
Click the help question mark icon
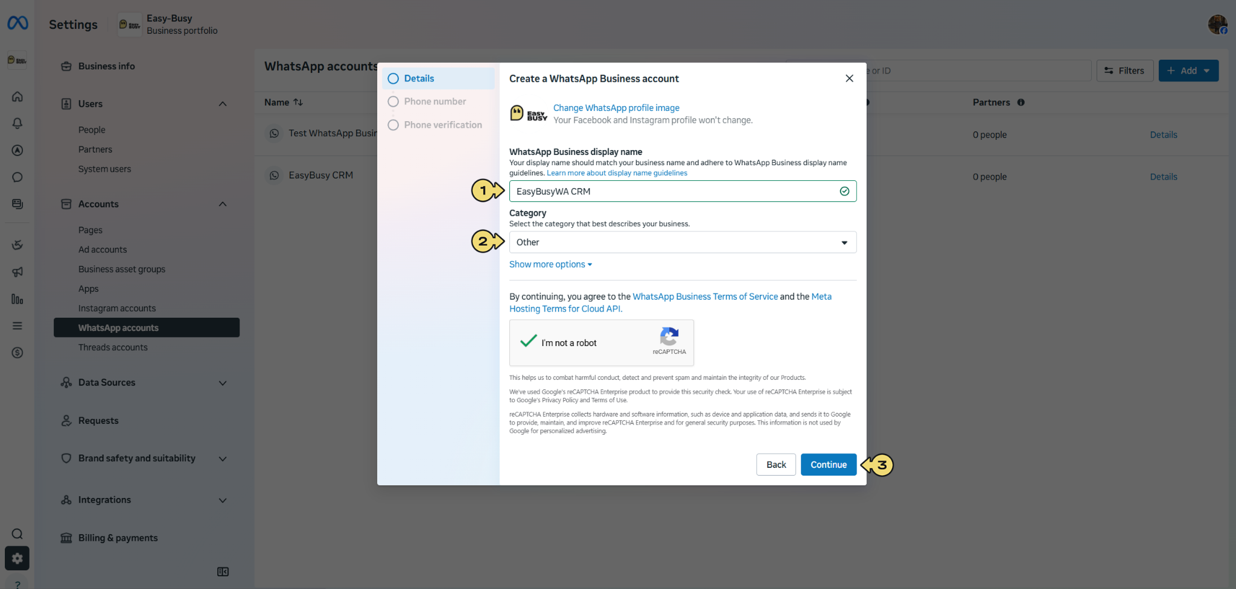tap(18, 584)
